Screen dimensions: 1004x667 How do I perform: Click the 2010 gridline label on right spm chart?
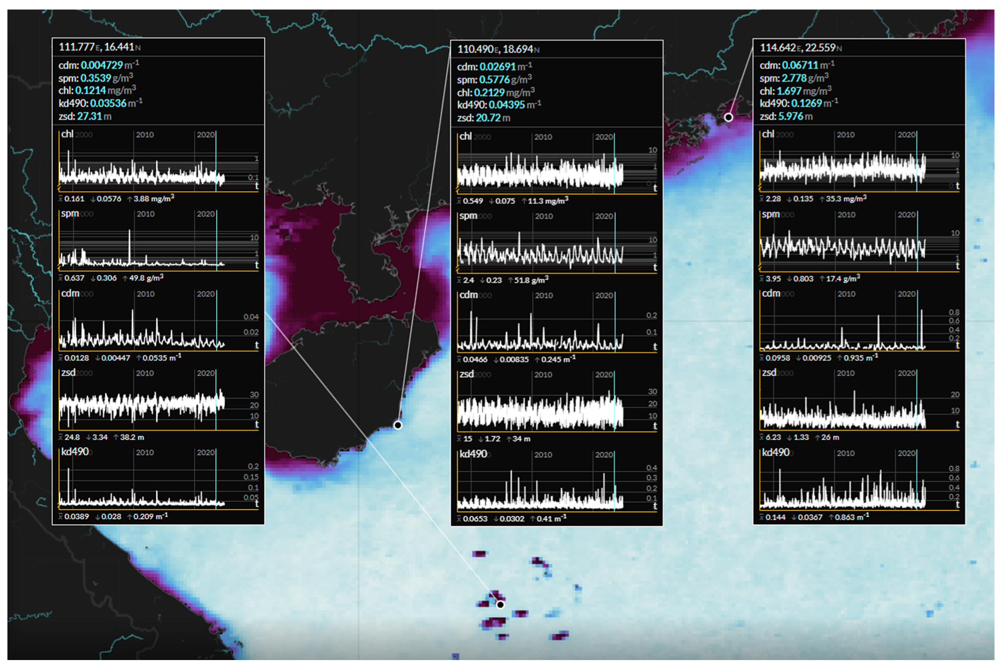(846, 215)
